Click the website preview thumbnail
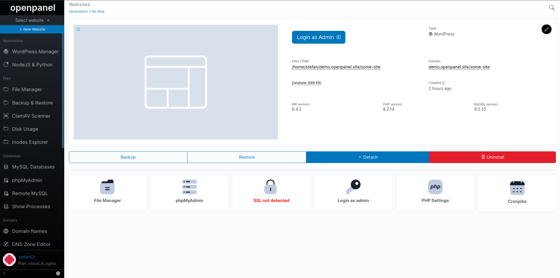This screenshot has height=278, width=560. click(176, 82)
